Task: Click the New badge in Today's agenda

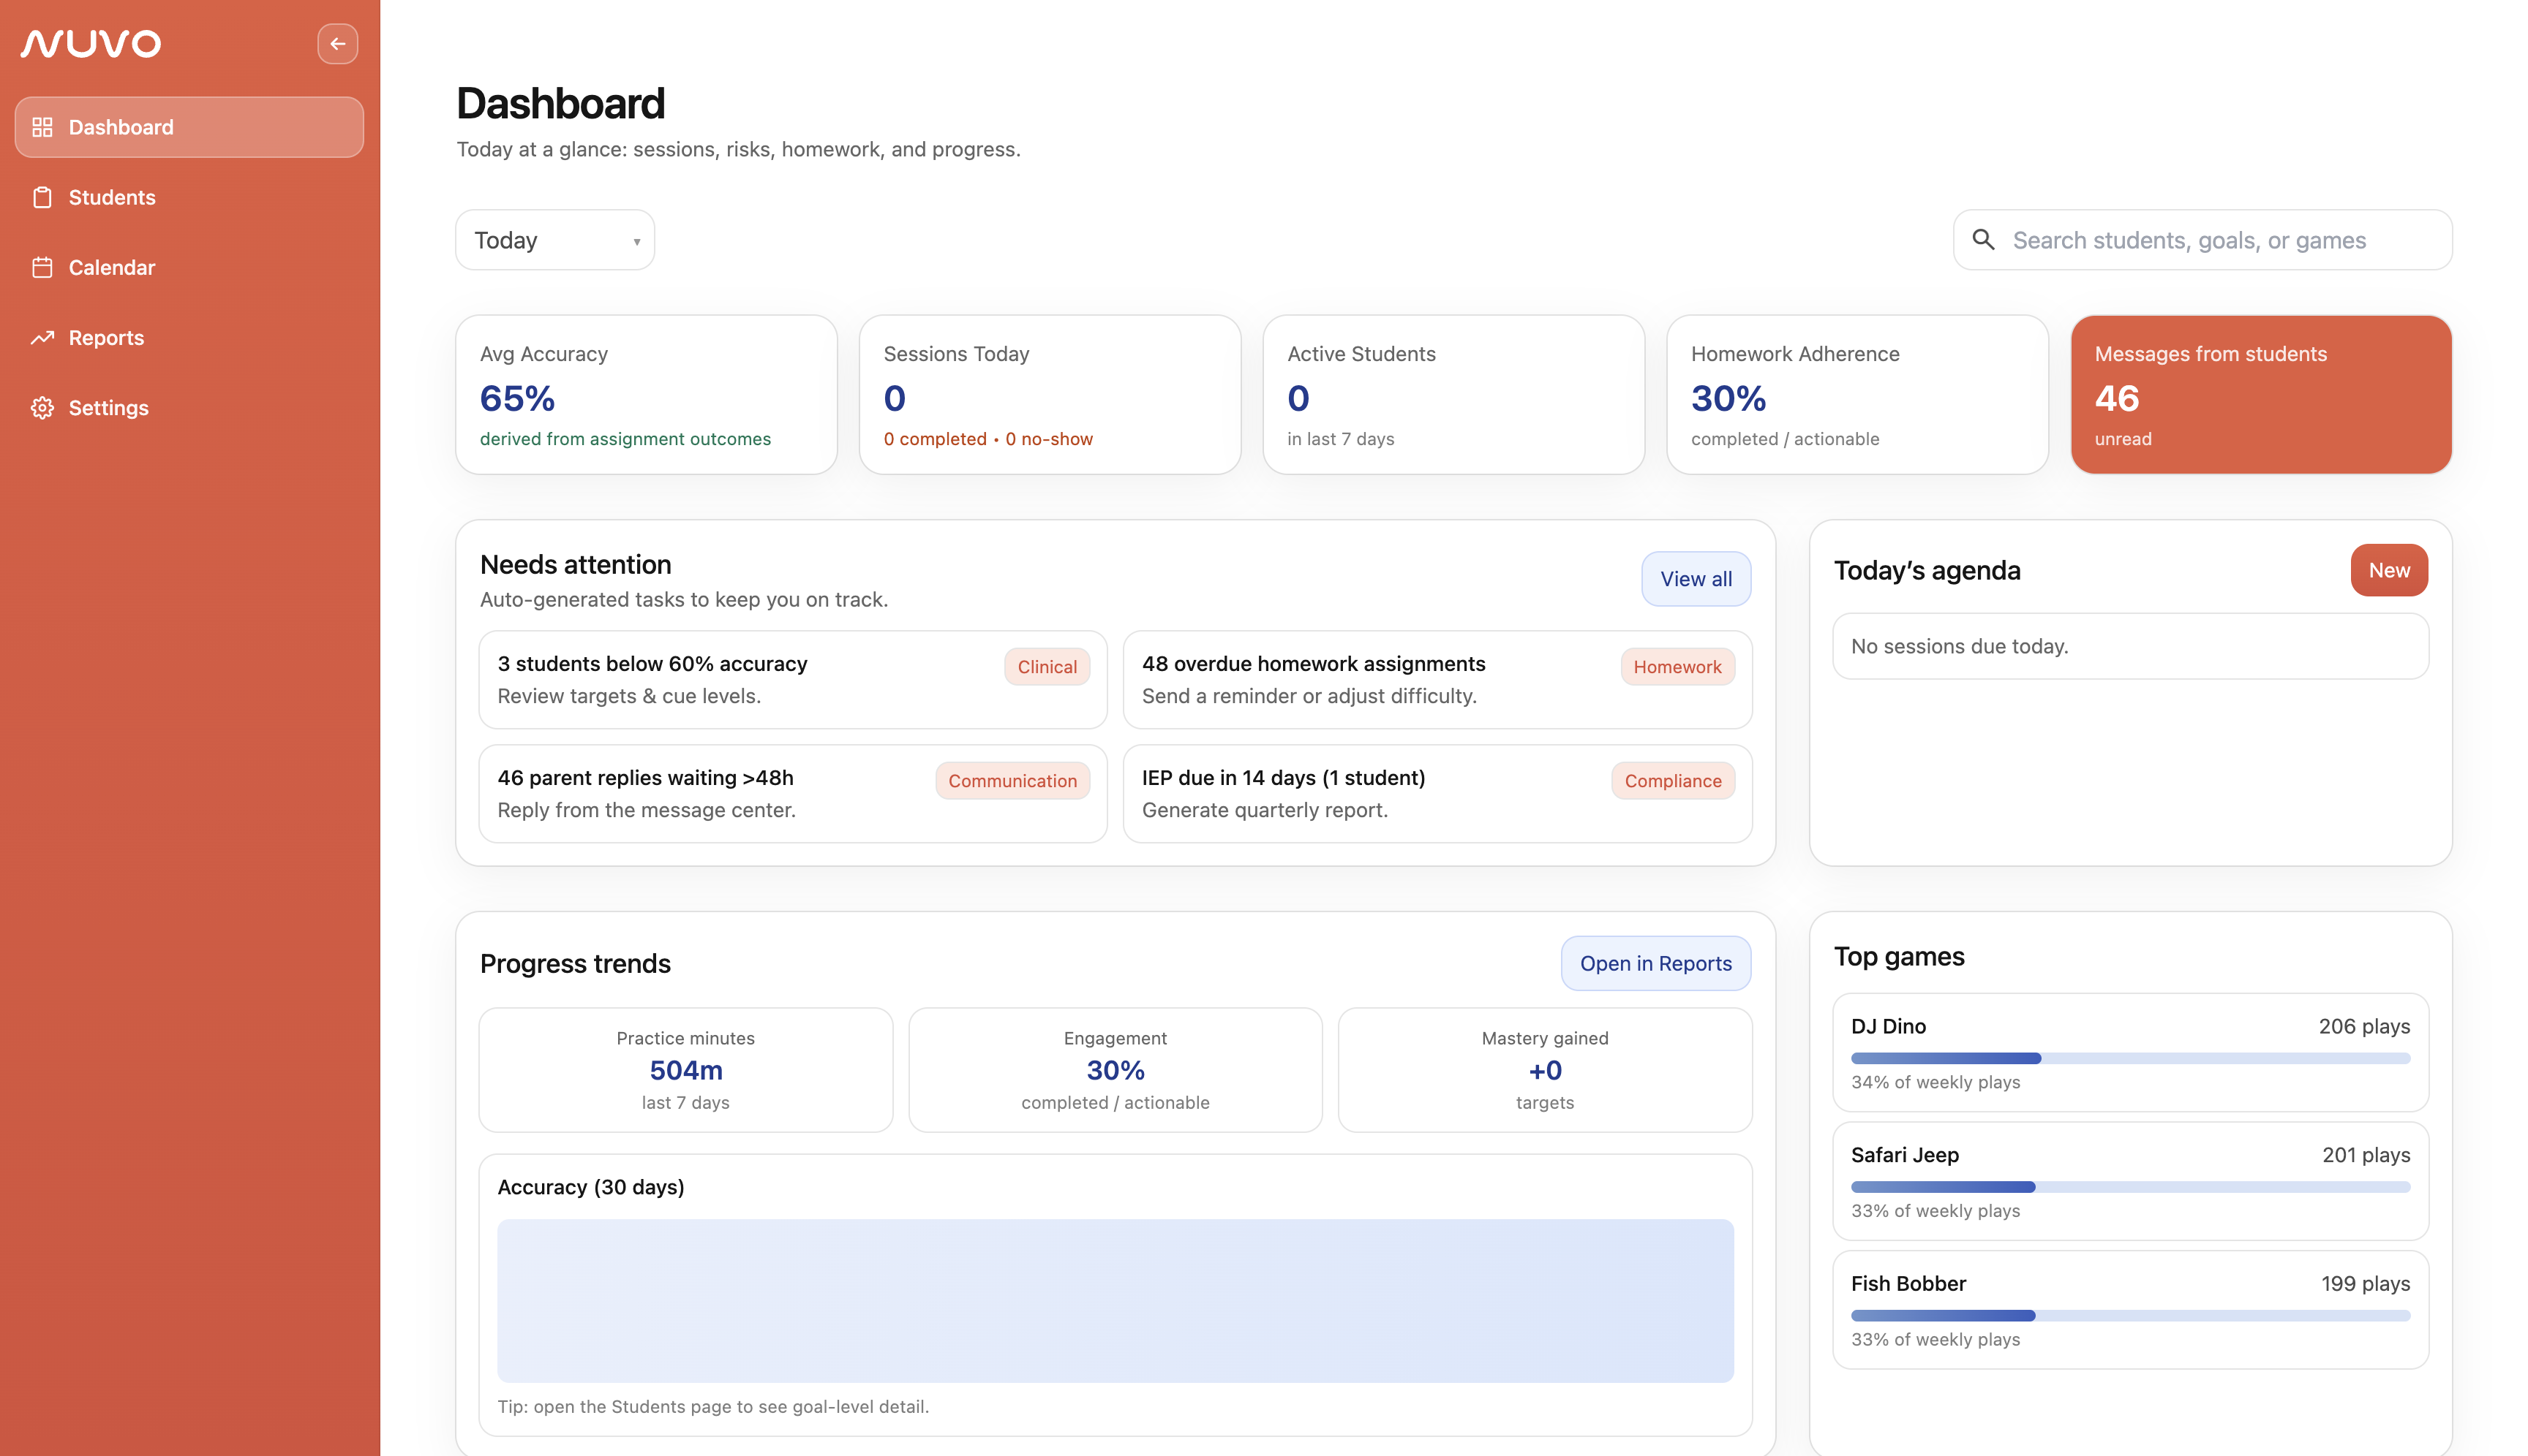Action: coord(2389,570)
